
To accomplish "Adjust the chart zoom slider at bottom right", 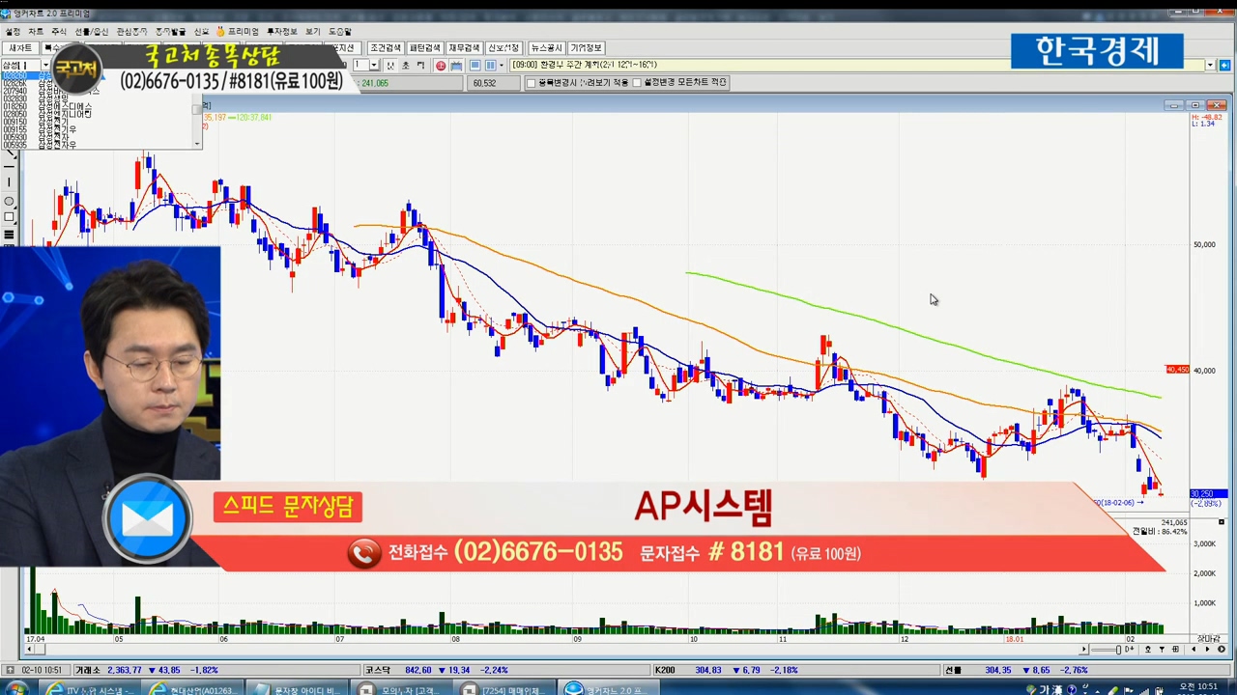I will pos(1119,650).
